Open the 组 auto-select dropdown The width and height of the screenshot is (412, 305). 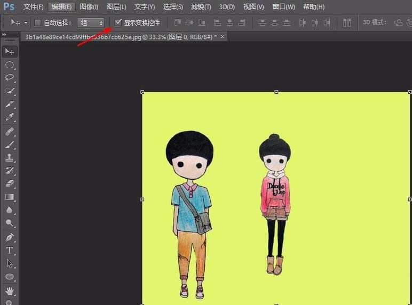[91, 23]
